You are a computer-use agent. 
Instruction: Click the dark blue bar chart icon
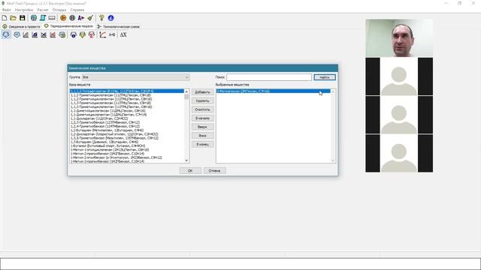(x=35, y=35)
